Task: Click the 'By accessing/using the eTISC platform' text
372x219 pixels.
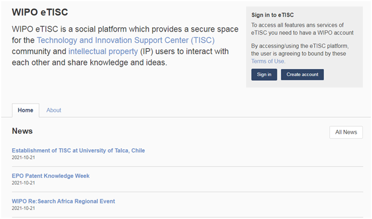Action: coord(300,54)
